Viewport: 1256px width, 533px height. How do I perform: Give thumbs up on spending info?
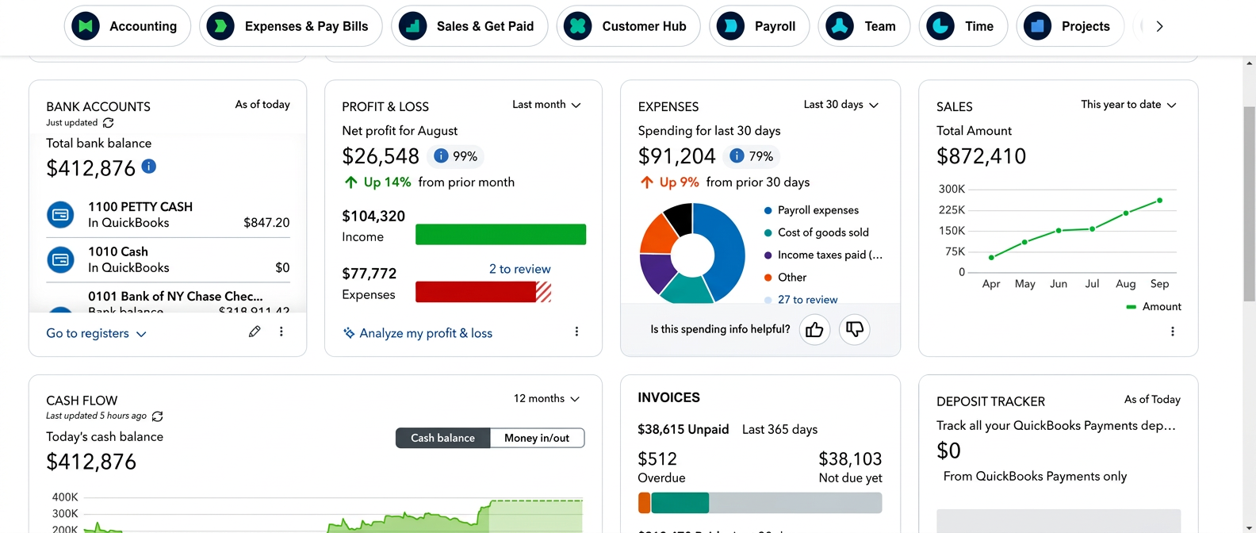click(814, 329)
